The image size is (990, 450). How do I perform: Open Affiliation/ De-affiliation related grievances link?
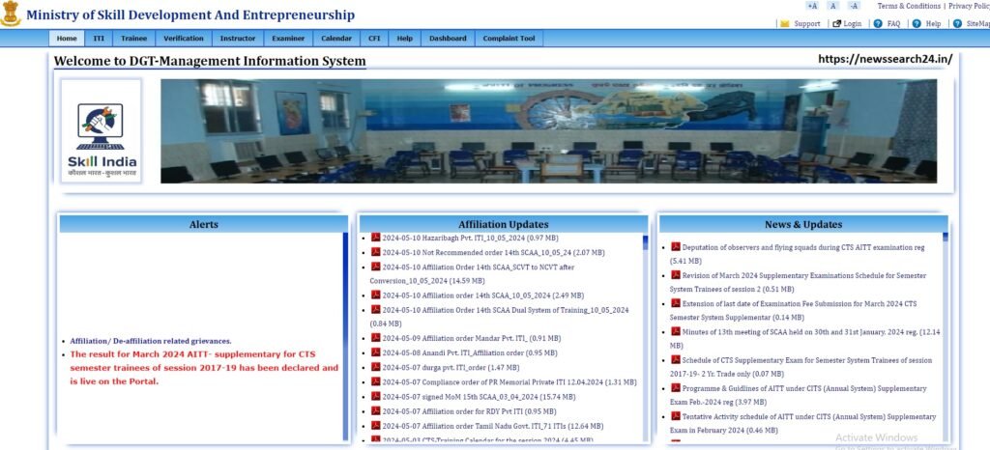pyautogui.click(x=151, y=341)
